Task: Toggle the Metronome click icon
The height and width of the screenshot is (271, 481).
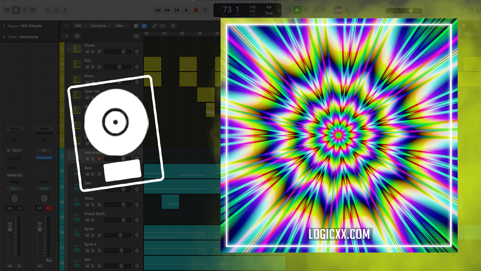Action: pos(346,10)
